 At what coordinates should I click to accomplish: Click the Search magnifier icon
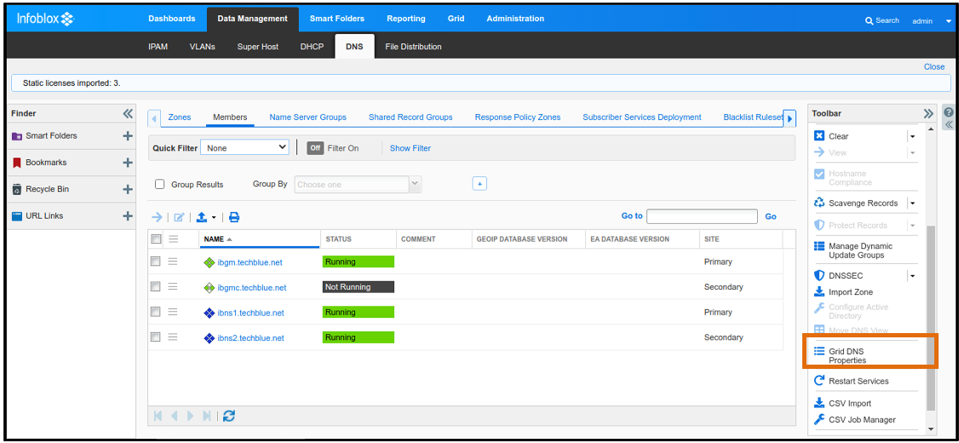pos(869,20)
